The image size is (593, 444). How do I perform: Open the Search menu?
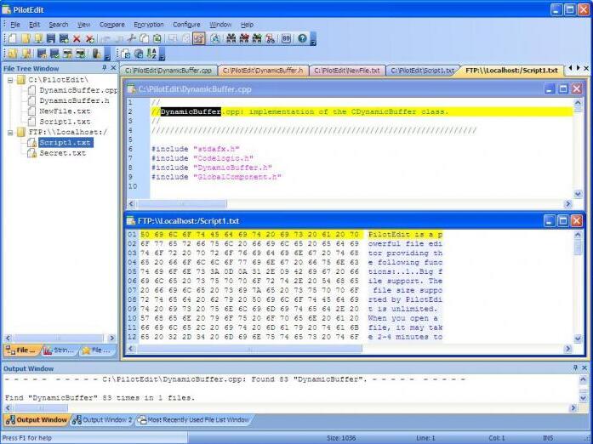point(59,25)
